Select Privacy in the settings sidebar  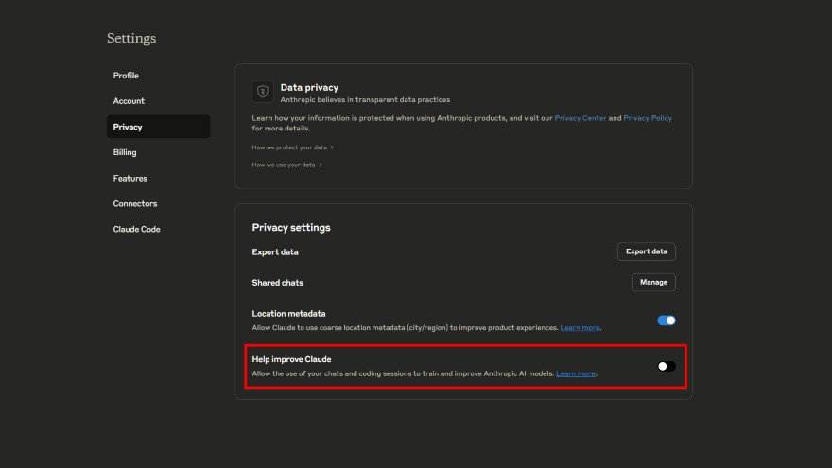(128, 127)
